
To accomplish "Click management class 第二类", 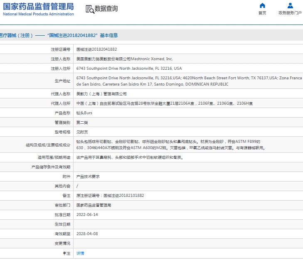I will click(82, 123).
